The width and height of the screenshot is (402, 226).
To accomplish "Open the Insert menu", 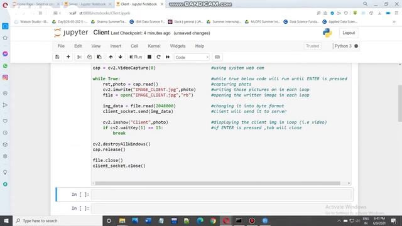I will click(x=116, y=46).
